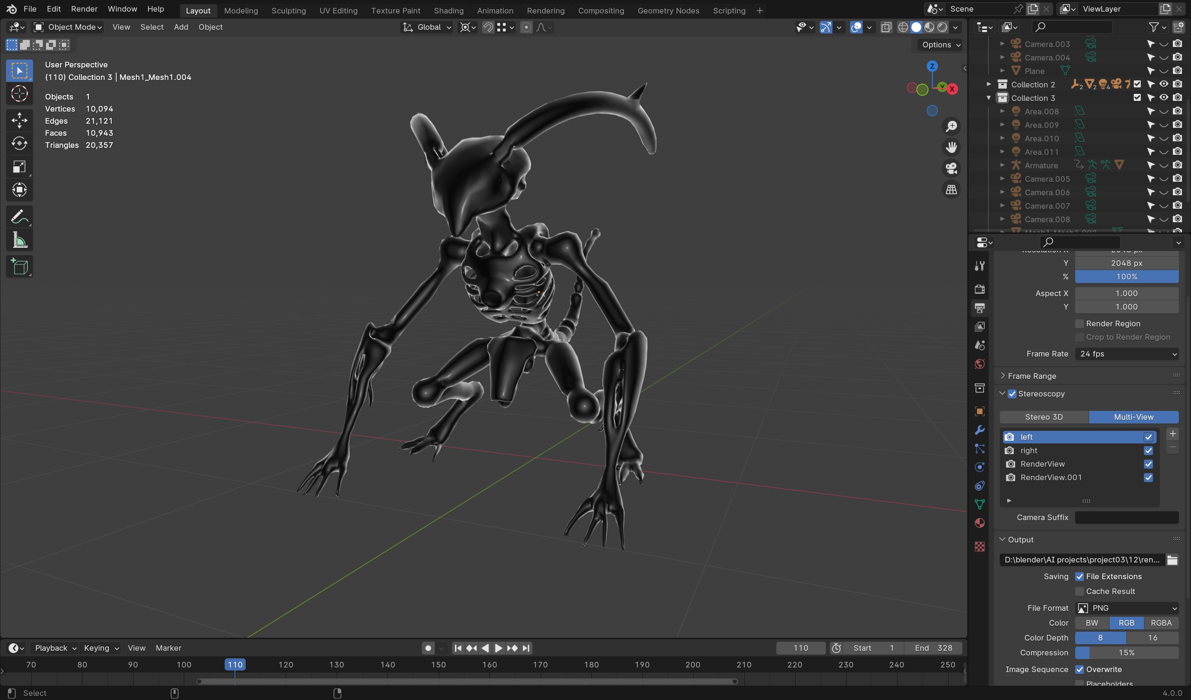Uncheck the right view checkbox
The image size is (1191, 700).
click(1148, 450)
